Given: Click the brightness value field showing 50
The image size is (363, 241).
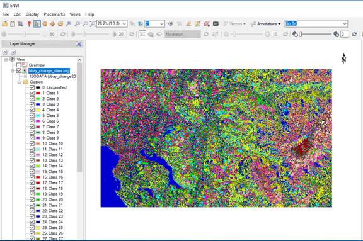Looking at the screenshot, I should click(x=52, y=34).
